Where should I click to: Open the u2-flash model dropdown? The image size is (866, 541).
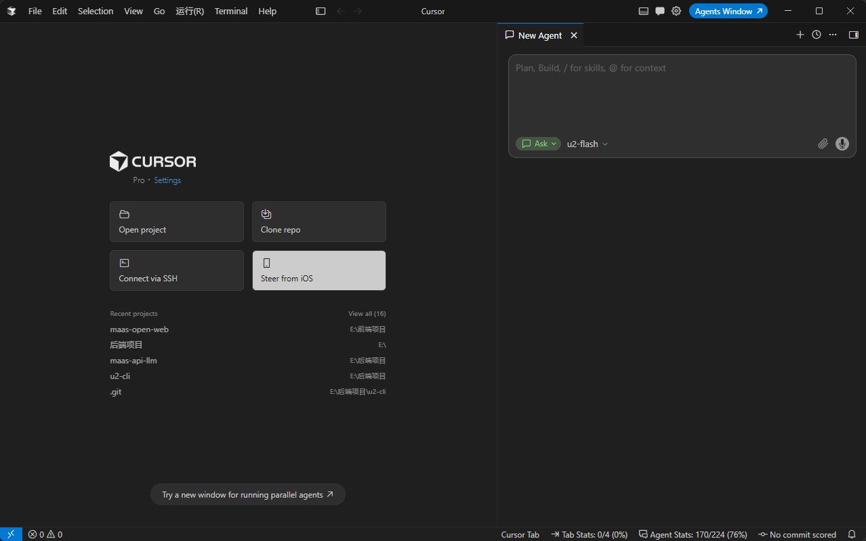pyautogui.click(x=587, y=144)
